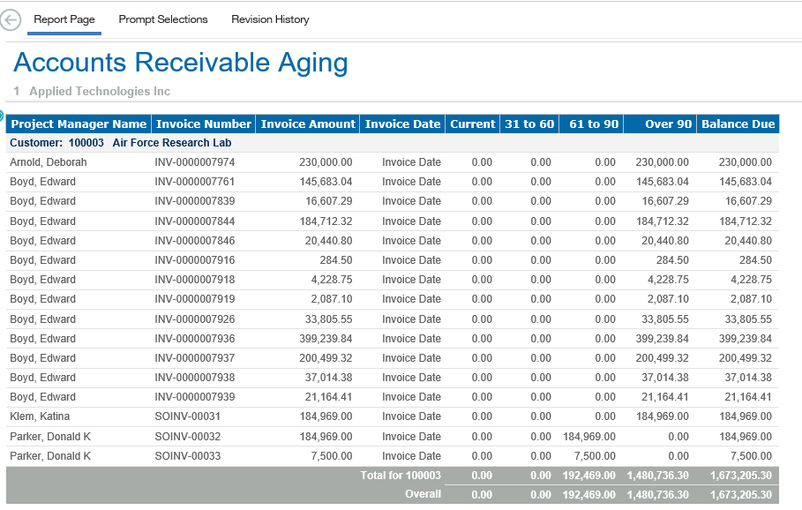Open the Revision History tab

pos(270,19)
